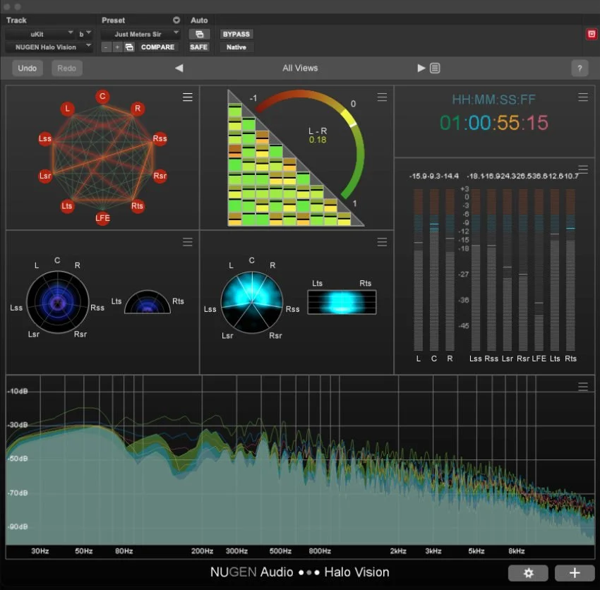This screenshot has width=600, height=590.
Task: Select the L channel node in network view
Action: click(67, 109)
